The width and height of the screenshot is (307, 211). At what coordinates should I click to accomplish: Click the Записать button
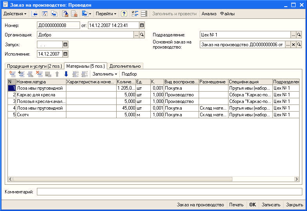pos(271,205)
